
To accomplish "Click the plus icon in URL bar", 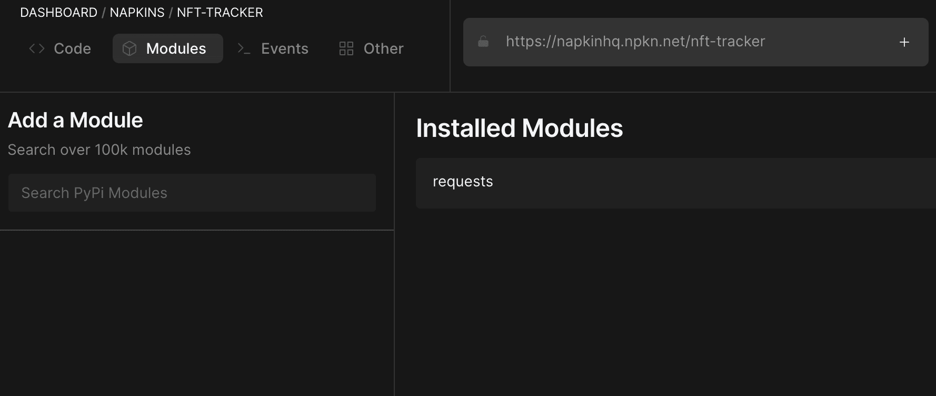I will [904, 42].
